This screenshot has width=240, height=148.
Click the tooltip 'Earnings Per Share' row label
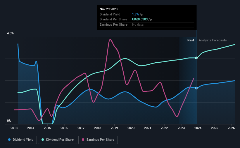[114, 24]
